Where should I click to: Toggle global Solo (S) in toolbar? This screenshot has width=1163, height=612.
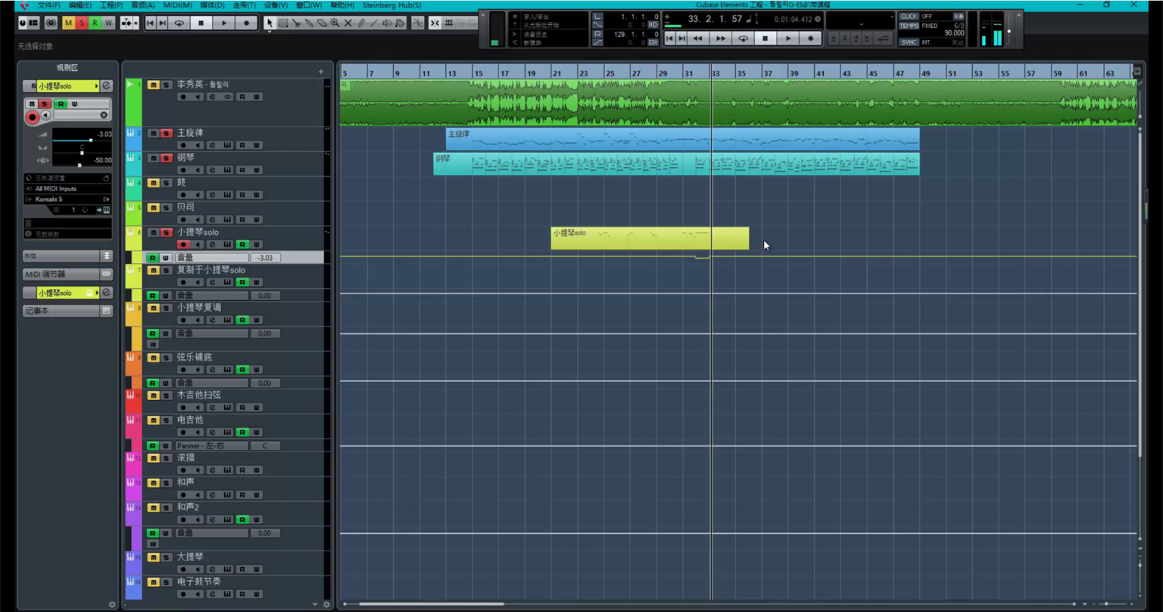tap(82, 23)
